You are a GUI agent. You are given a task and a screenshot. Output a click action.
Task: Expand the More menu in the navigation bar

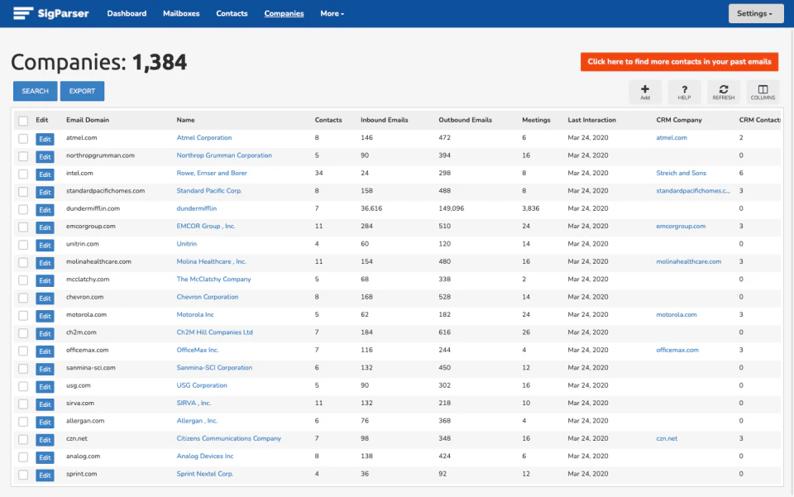330,13
